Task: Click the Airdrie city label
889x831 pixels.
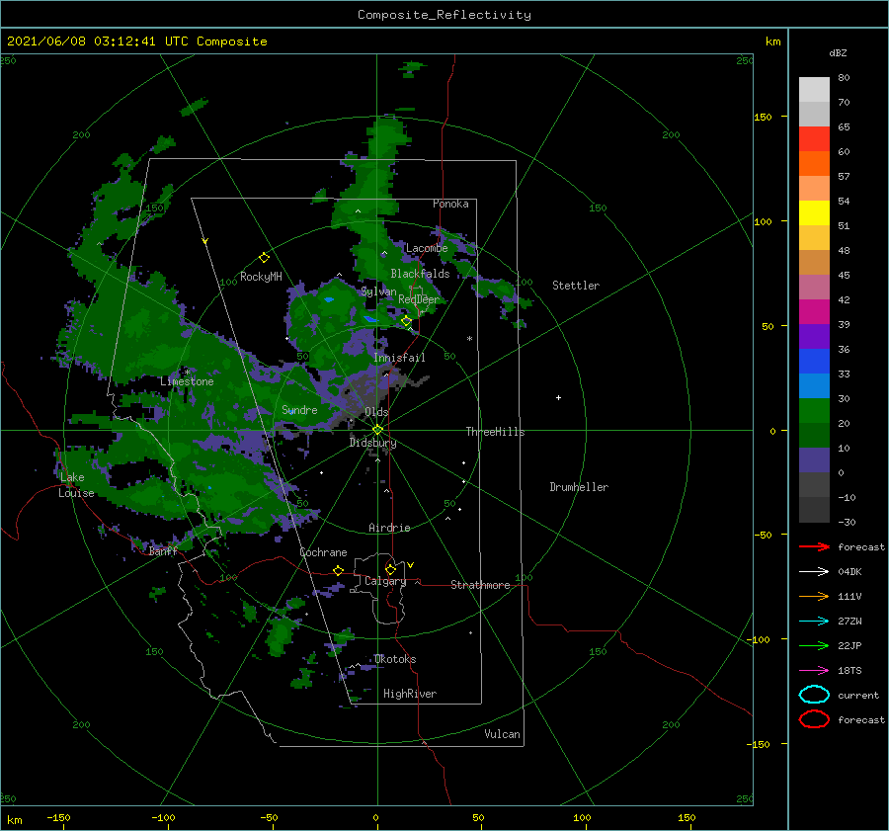Action: [x=389, y=528]
